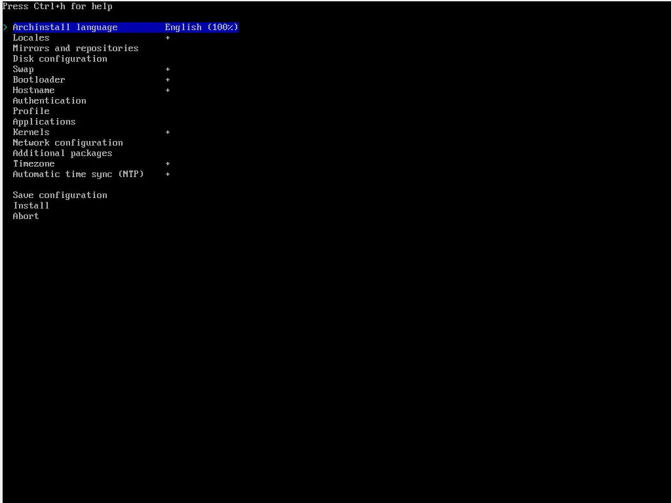Screen dimensions: 671x503
Task: Select the Profile menu item
Action: 31,111
